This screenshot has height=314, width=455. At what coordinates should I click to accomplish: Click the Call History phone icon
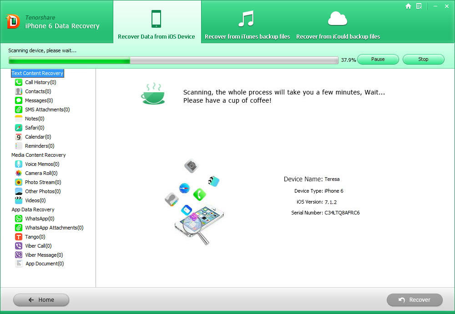click(19, 82)
